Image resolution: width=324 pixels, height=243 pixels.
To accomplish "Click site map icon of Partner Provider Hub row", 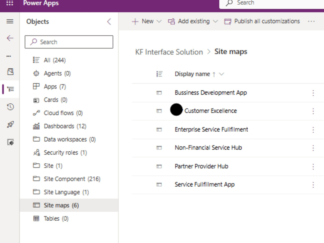I will pos(159,166).
